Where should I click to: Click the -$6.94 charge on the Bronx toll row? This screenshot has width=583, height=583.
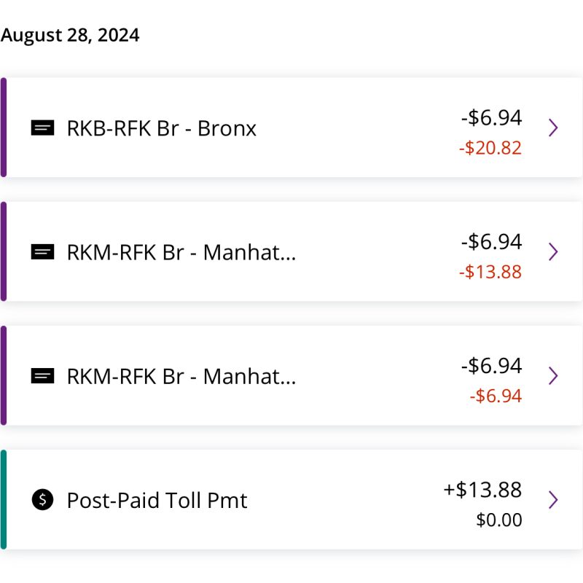pos(491,117)
